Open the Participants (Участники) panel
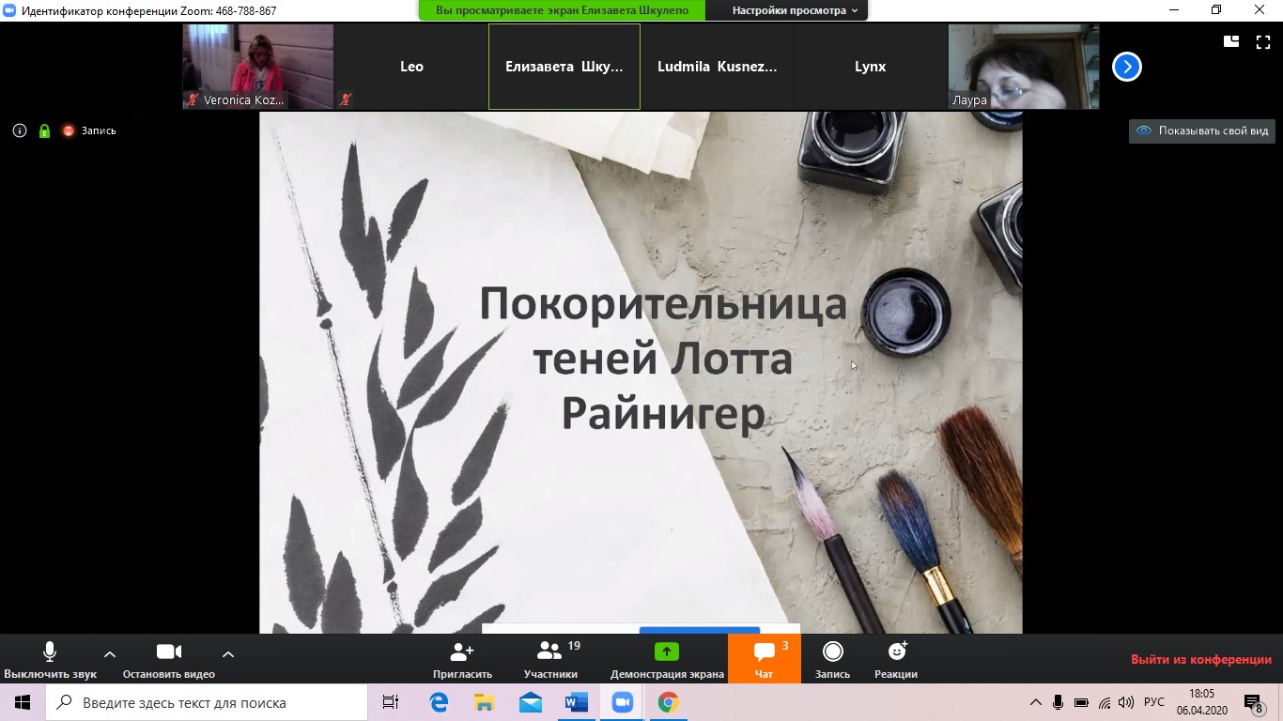1283x721 pixels. 549,652
